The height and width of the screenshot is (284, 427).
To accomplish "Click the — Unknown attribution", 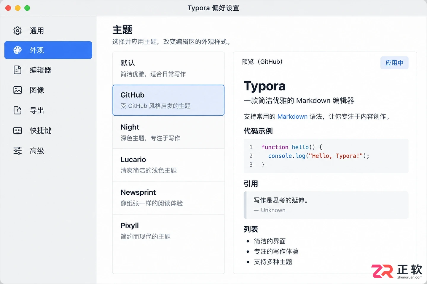I will (270, 210).
